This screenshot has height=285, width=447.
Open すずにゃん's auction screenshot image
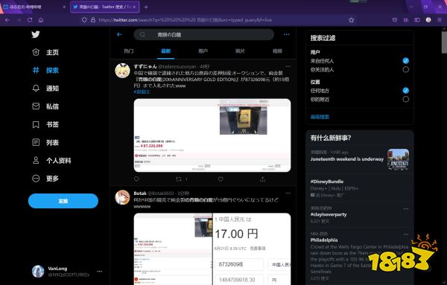212,135
